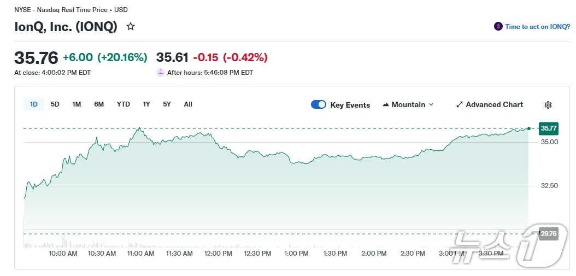Click the after hours moon icon
Viewport: 576px width, 276px height.
(x=161, y=72)
